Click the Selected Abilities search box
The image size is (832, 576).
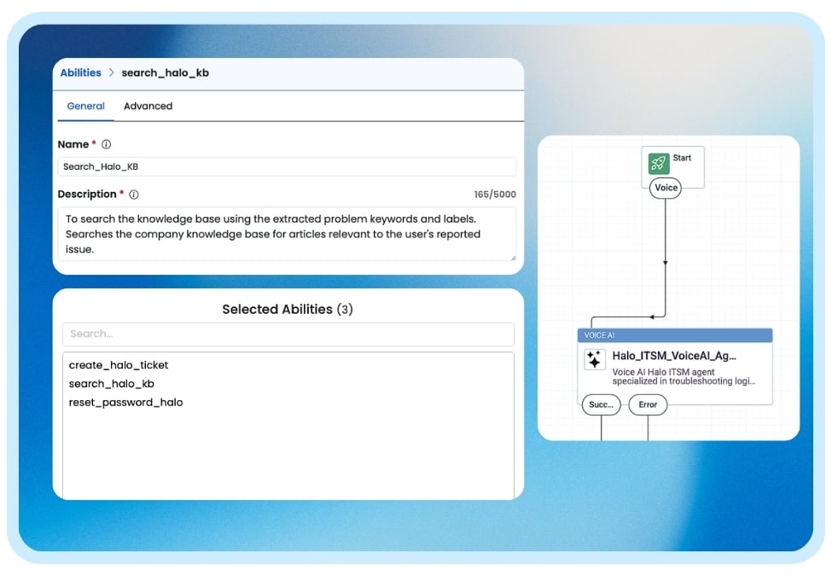pos(288,334)
